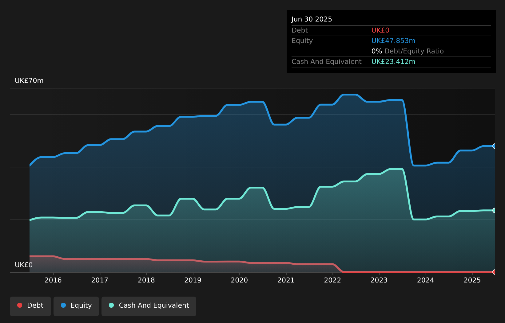The width and height of the screenshot is (505, 323).
Task: Click the 2019 x-axis label
Action: click(x=193, y=280)
